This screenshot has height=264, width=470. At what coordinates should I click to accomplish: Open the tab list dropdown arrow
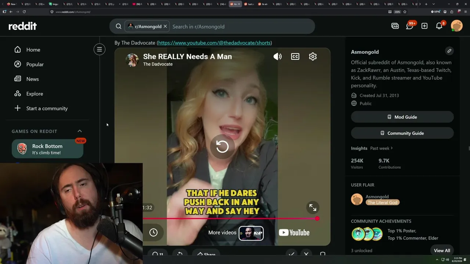pos(434,4)
